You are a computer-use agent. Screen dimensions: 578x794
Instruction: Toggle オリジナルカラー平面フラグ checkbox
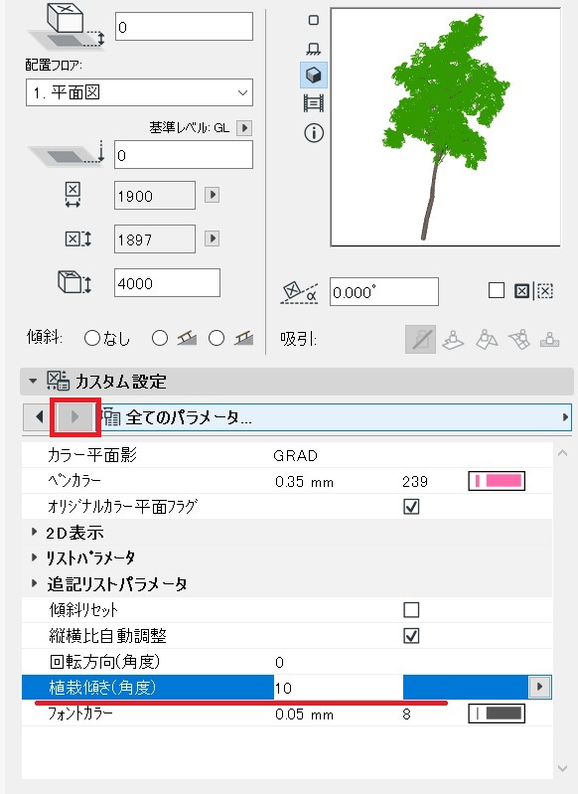click(x=411, y=507)
